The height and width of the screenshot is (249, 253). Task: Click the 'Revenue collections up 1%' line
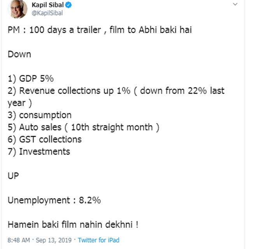[x=116, y=91]
